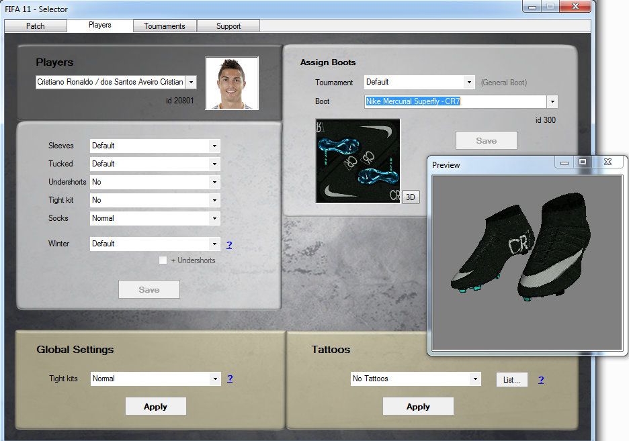Expand the Sleeves dropdown
629x441 pixels.
[x=214, y=146]
